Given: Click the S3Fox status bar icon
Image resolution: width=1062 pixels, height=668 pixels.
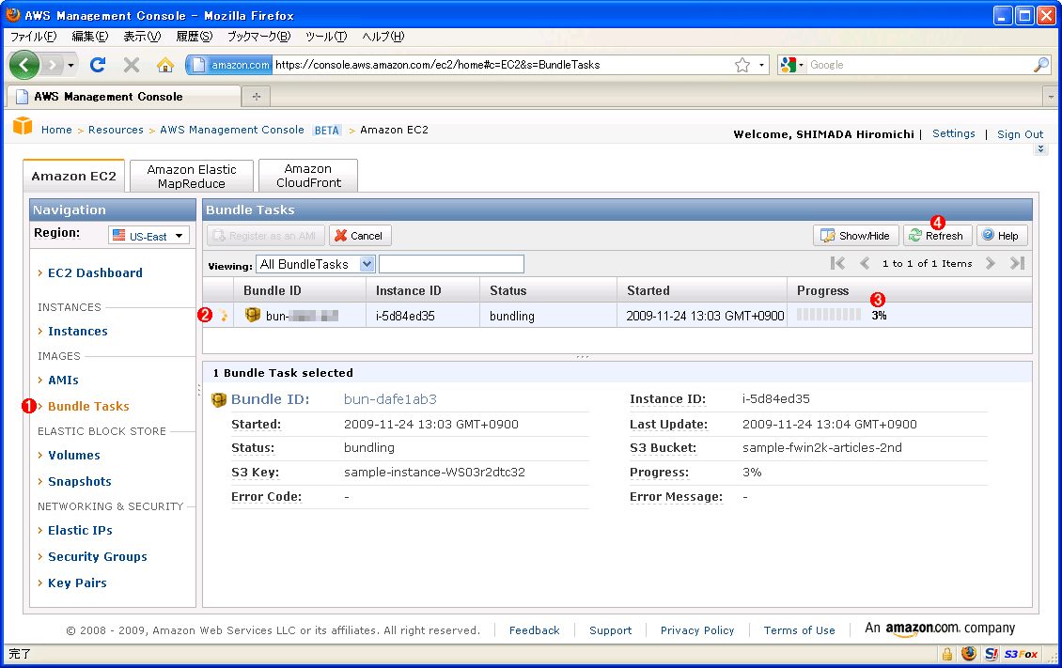Looking at the screenshot, I should pos(1022,654).
